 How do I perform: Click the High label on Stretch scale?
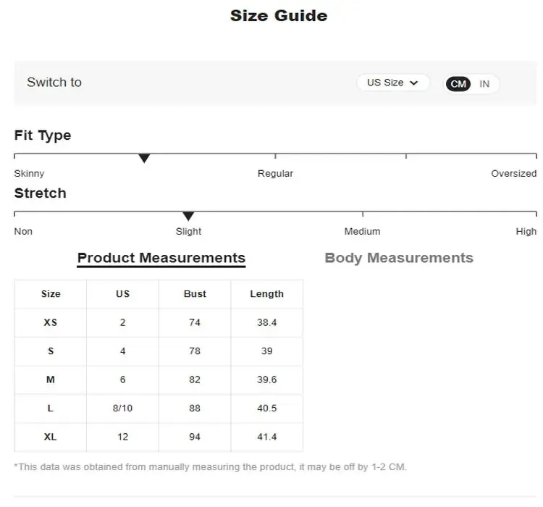pyautogui.click(x=526, y=231)
